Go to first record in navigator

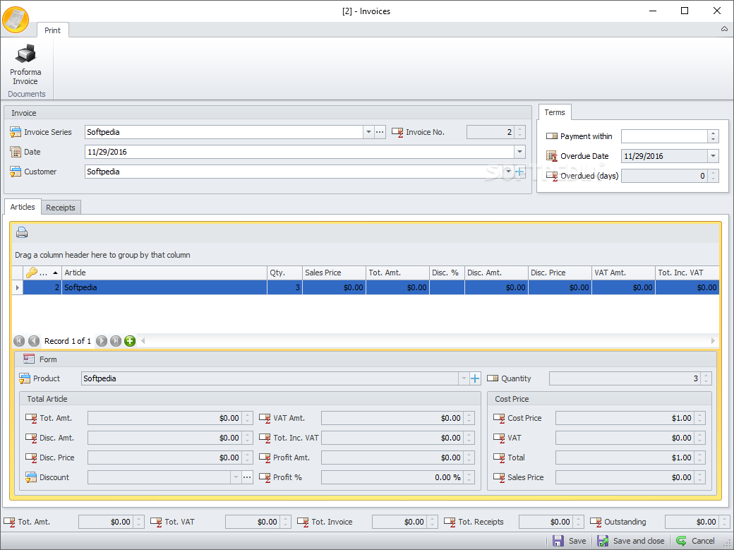(x=19, y=341)
